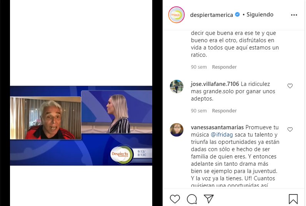Open jose.villafane.7106 avatar
Image resolution: width=306 pixels, height=206 pixels.
(x=176, y=86)
